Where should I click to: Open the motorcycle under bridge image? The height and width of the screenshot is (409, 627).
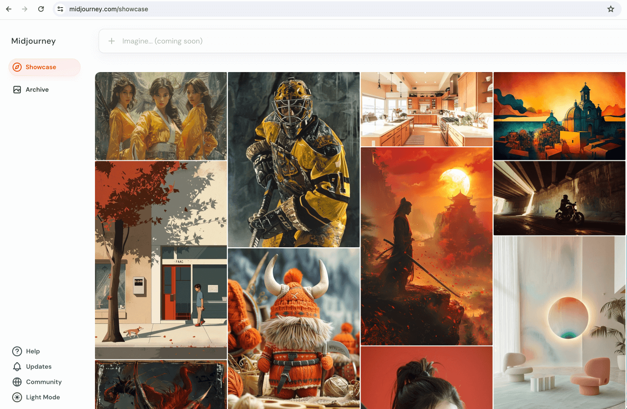[x=559, y=198]
